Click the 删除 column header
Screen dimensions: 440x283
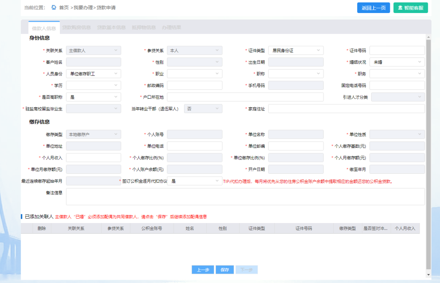[x=42, y=228]
